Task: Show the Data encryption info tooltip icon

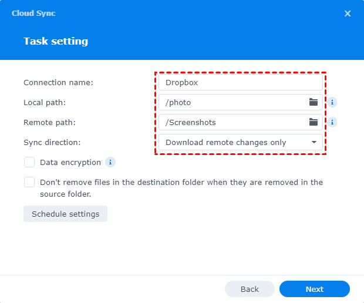Action: [110, 162]
